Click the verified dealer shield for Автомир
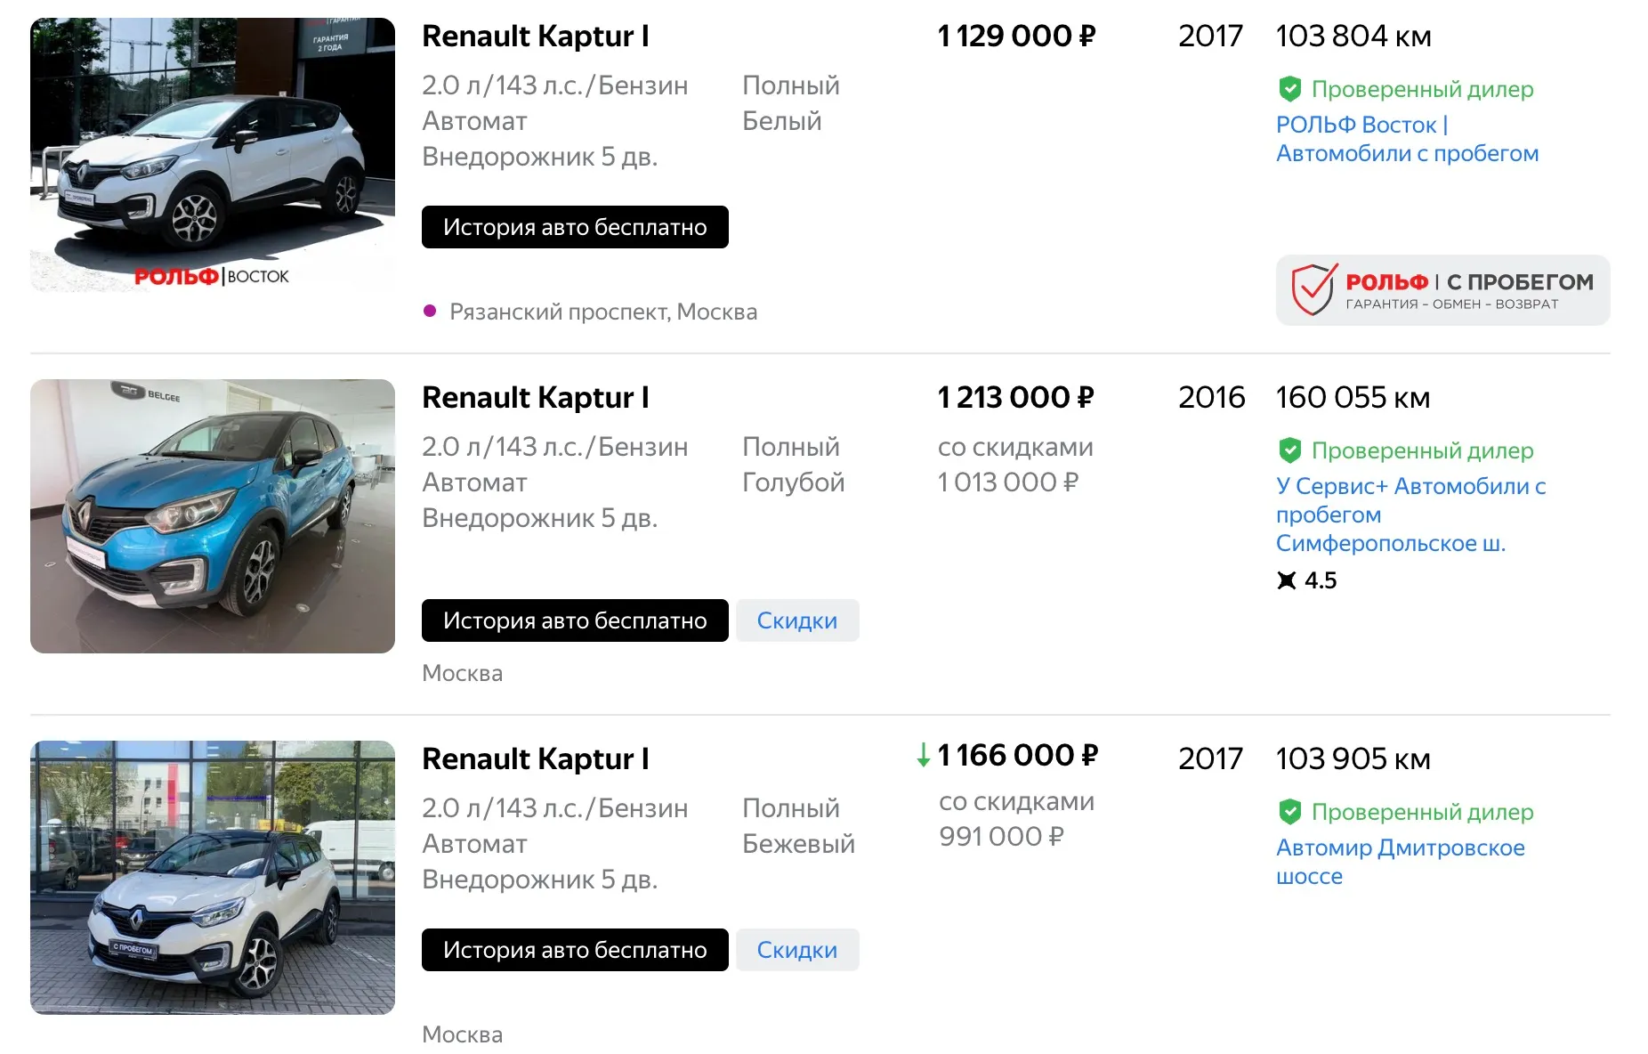Viewport: 1648px width, 1054px height. tap(1289, 812)
